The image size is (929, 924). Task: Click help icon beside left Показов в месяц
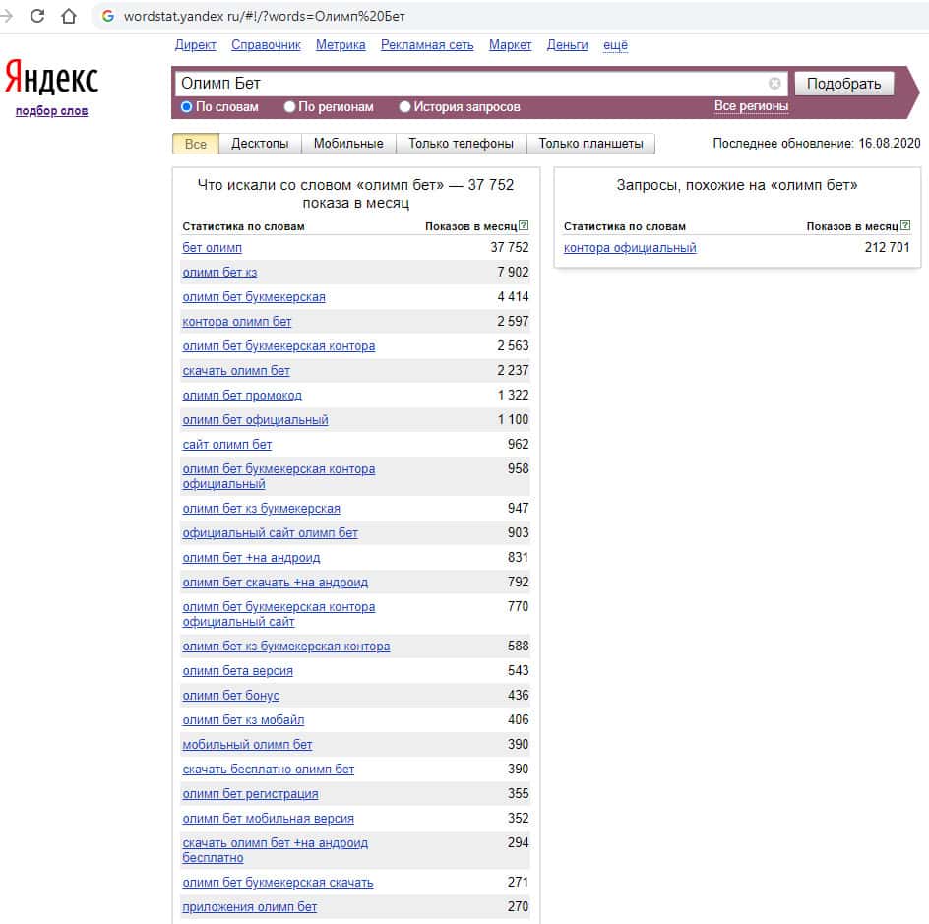(524, 225)
